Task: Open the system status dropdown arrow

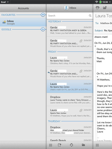Action: 110,2
